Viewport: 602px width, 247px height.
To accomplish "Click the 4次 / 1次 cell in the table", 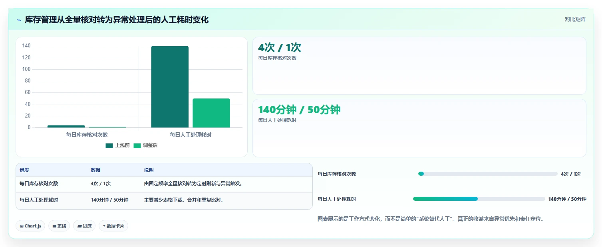I will (x=101, y=184).
